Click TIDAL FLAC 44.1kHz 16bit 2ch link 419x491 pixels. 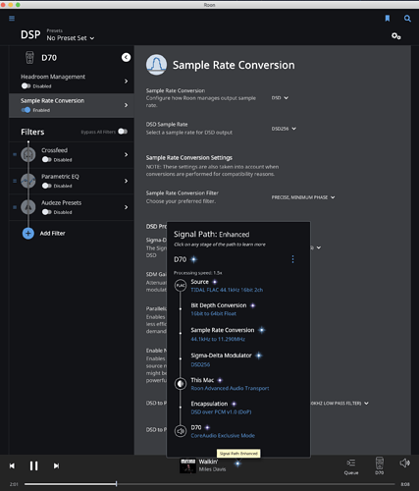227,290
